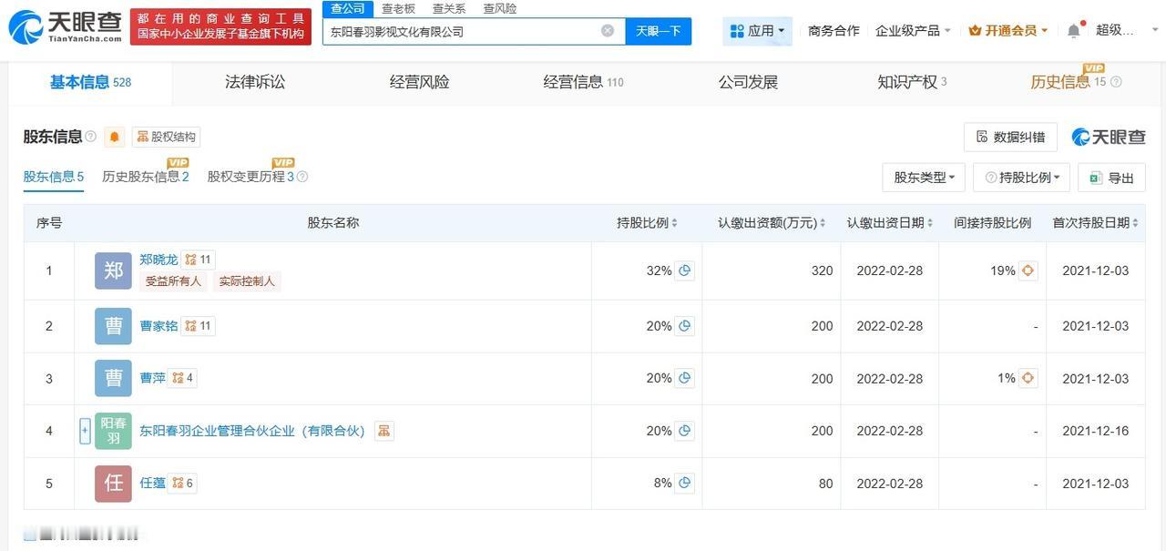Toggle sort order of 首次持股日期 column
The width and height of the screenshot is (1166, 551).
[1096, 223]
